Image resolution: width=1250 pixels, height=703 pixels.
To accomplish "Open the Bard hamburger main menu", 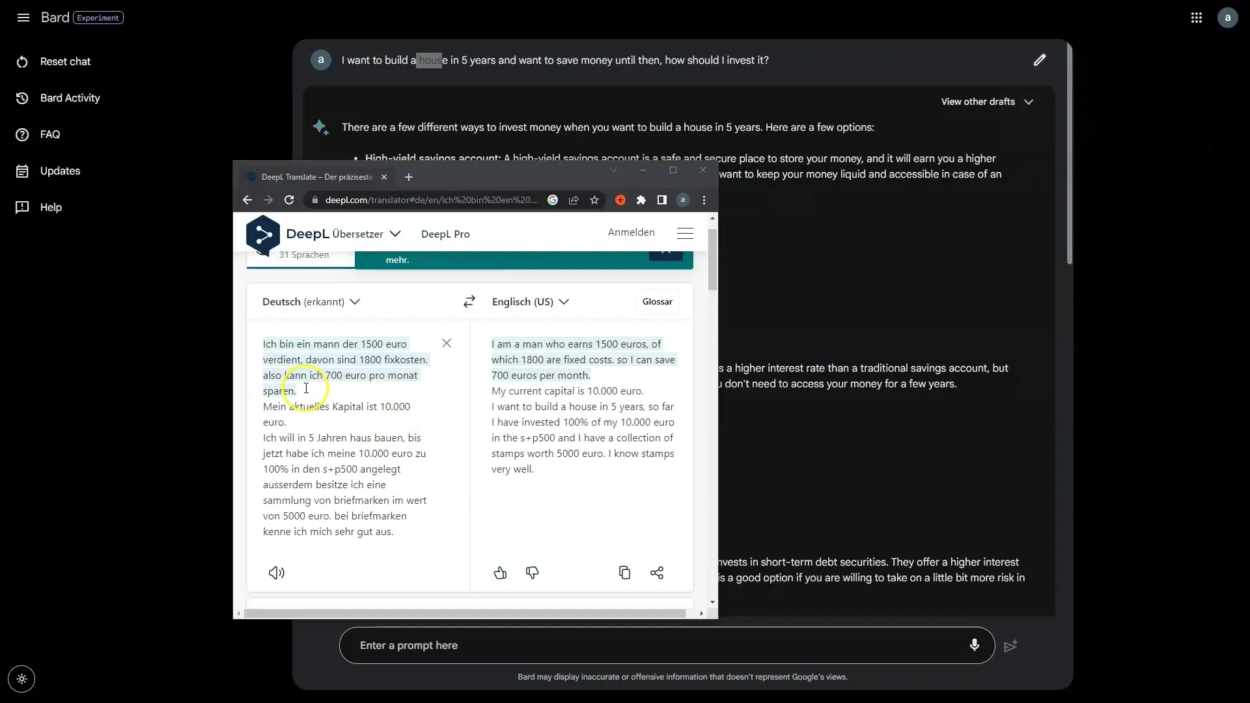I will [23, 18].
